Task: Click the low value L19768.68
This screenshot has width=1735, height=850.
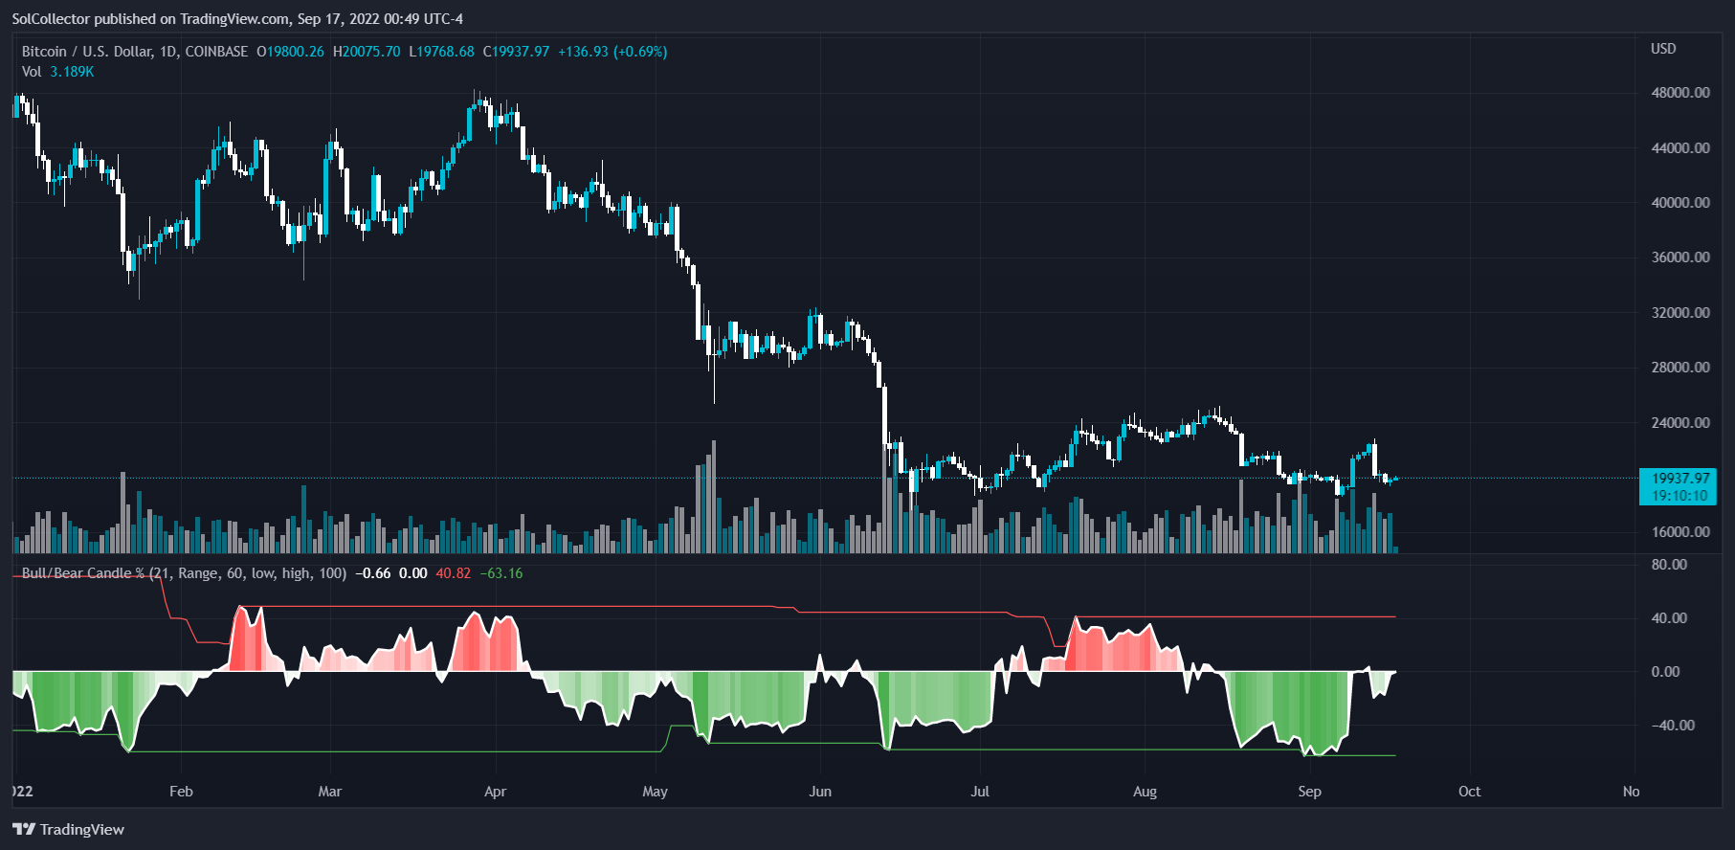Action: tap(441, 52)
